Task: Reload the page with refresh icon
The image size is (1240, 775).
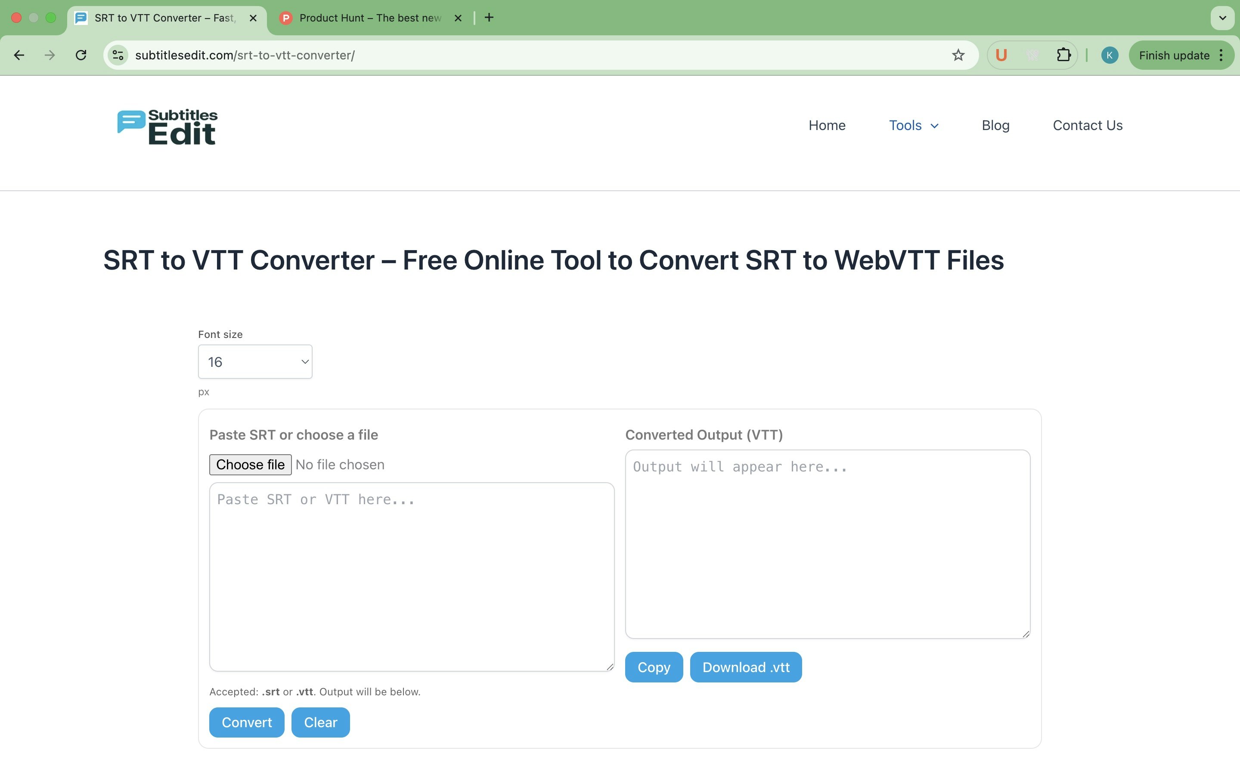Action: coord(81,56)
